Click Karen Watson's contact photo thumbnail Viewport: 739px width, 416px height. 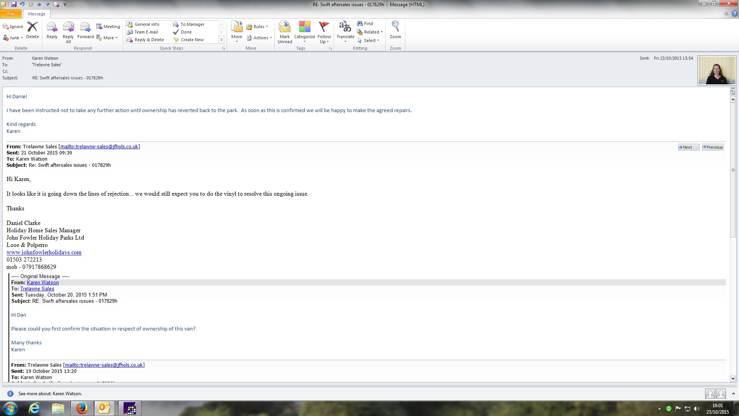pyautogui.click(x=717, y=70)
